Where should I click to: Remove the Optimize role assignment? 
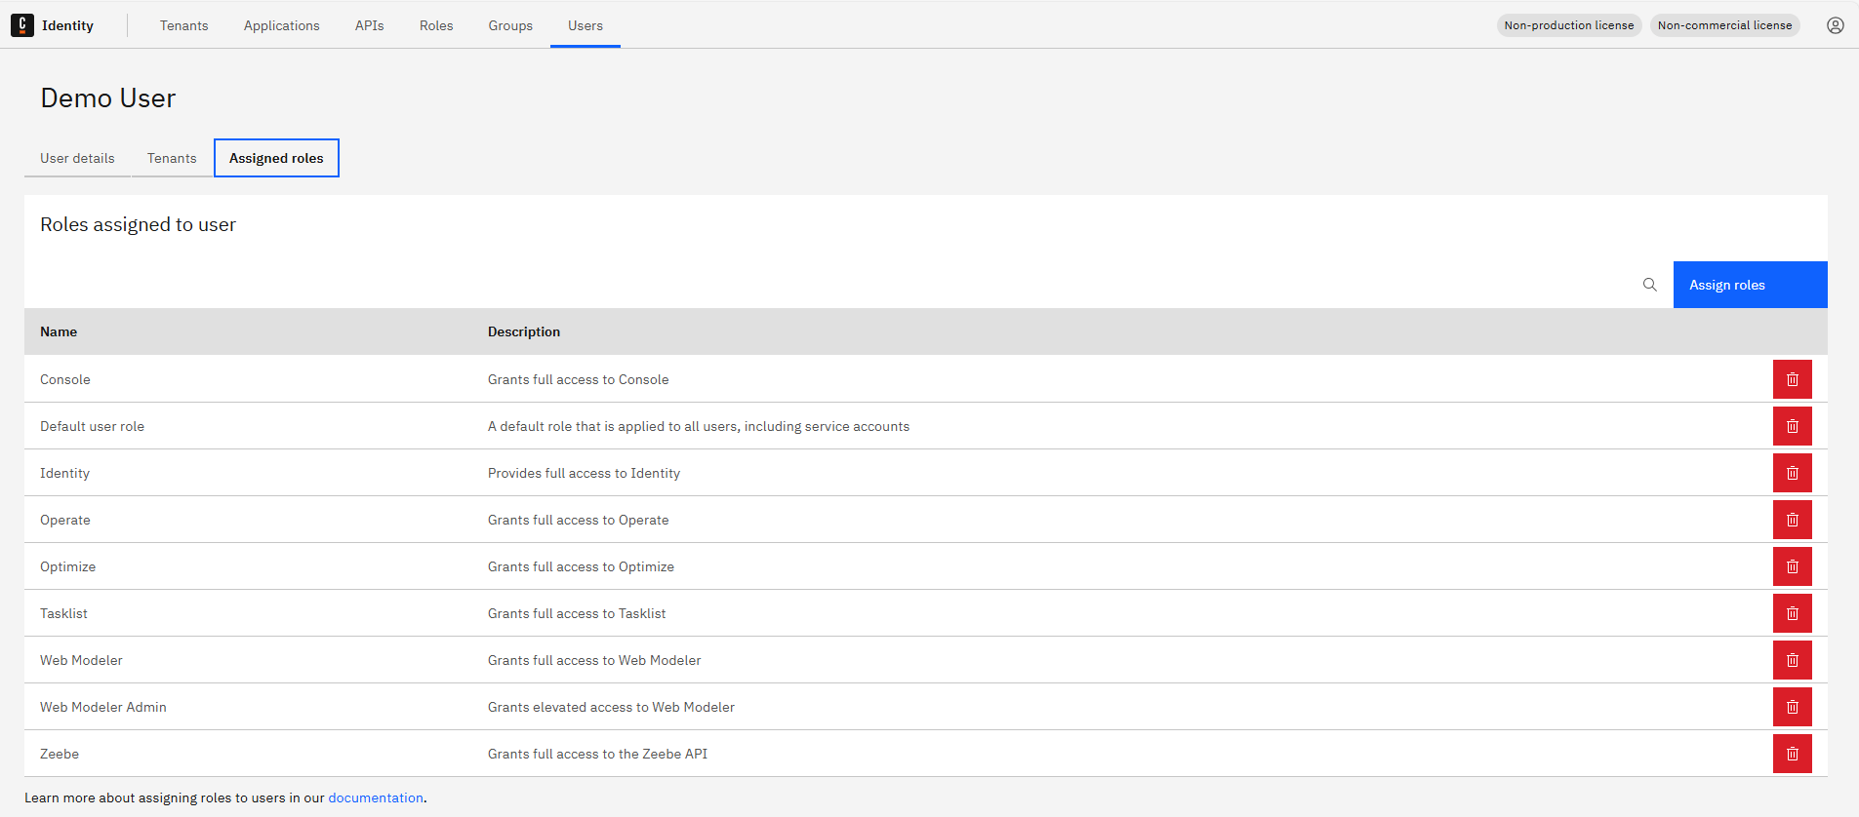point(1792,566)
